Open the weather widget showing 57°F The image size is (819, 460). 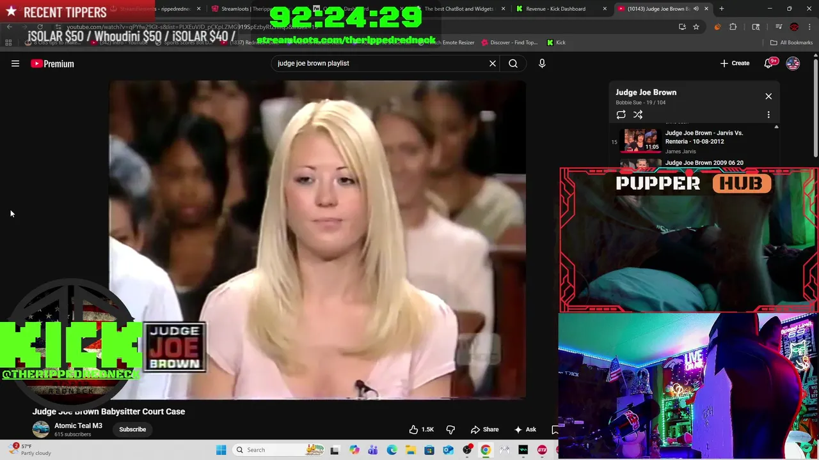click(x=30, y=450)
